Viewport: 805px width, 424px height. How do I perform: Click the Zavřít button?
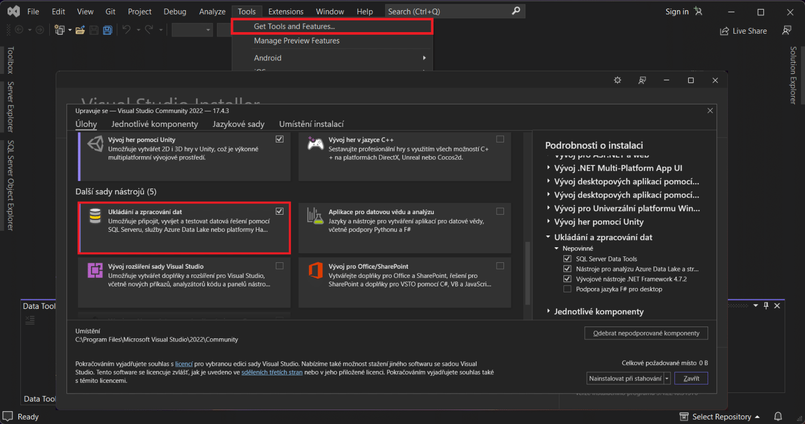coord(691,378)
